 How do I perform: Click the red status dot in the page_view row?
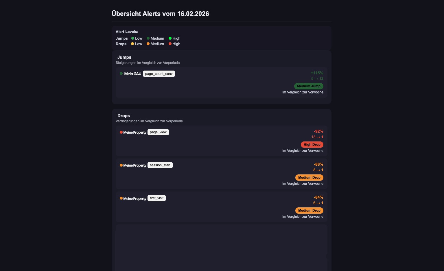(x=121, y=132)
